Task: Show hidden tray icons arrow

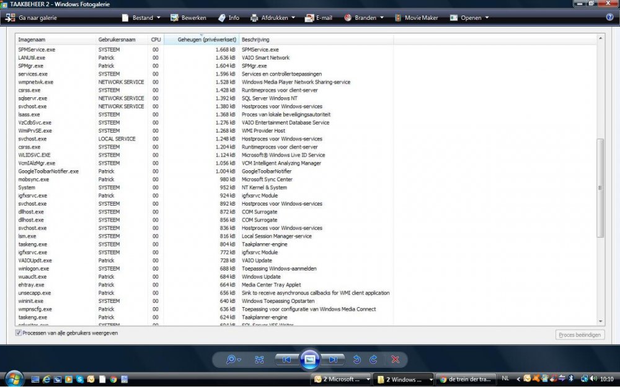Action: point(518,379)
